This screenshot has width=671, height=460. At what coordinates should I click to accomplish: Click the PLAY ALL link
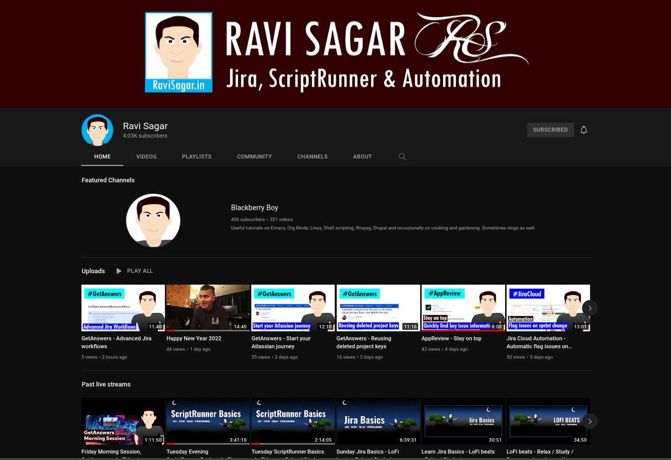(140, 271)
